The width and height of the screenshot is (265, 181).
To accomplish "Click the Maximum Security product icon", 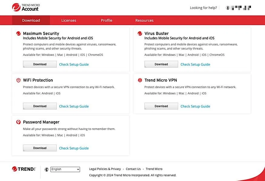I will click(x=18, y=33).
